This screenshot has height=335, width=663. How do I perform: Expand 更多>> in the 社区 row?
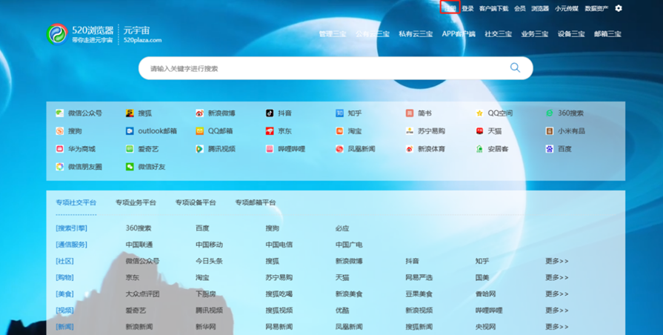click(557, 261)
